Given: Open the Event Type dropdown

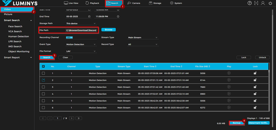Looking at the screenshot, I should pos(81,44).
